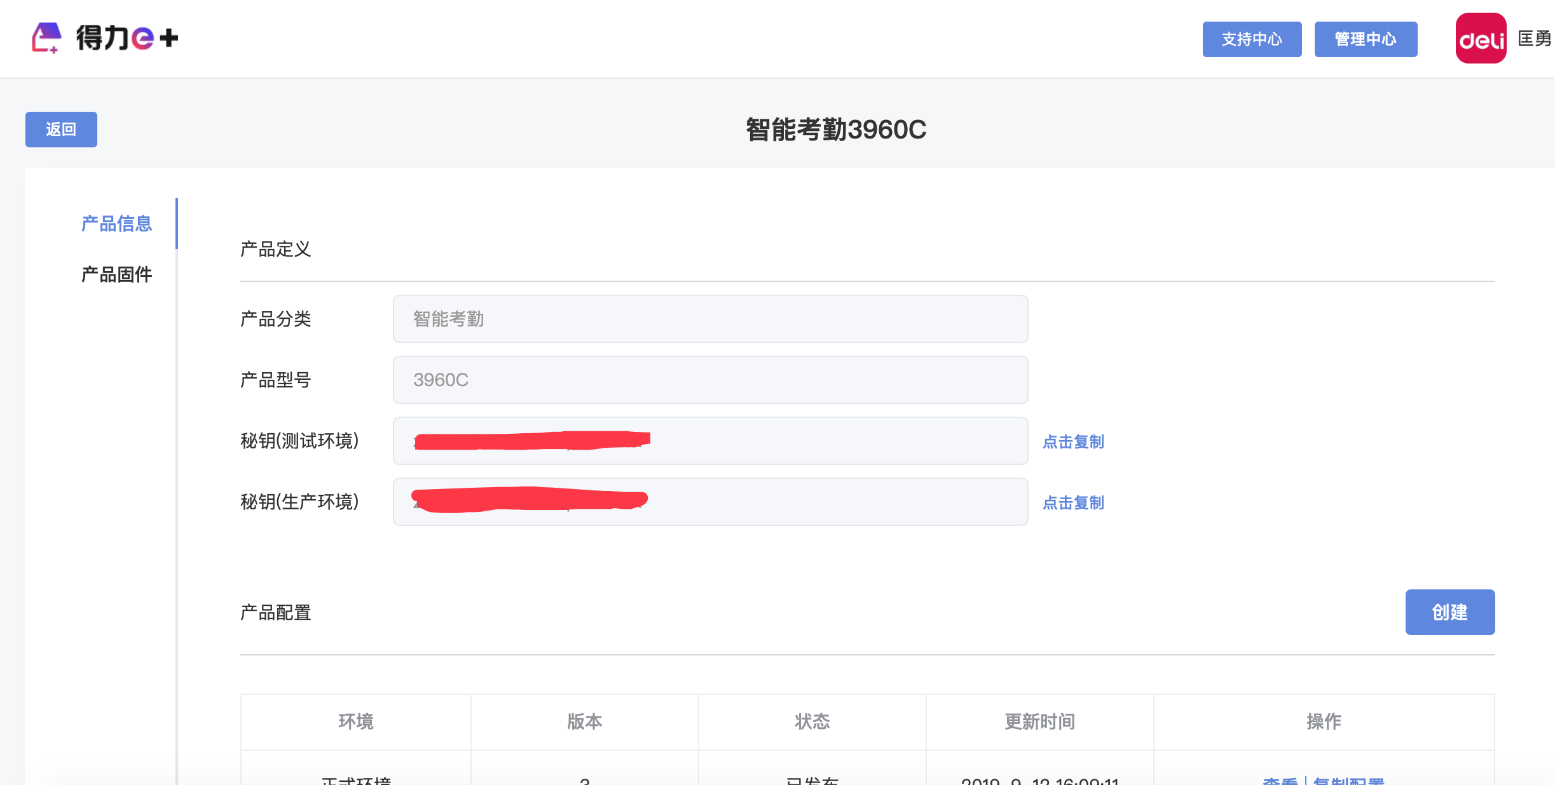Click the 秘钥(生产环境) key field

click(x=710, y=502)
